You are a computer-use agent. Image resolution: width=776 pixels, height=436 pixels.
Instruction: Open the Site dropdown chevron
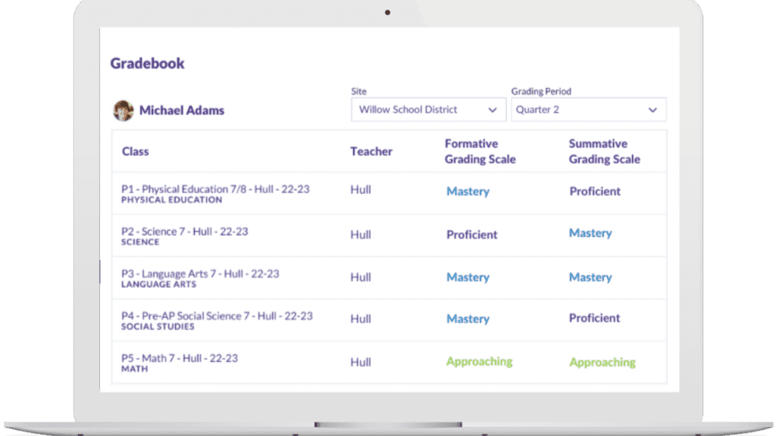[x=492, y=110]
